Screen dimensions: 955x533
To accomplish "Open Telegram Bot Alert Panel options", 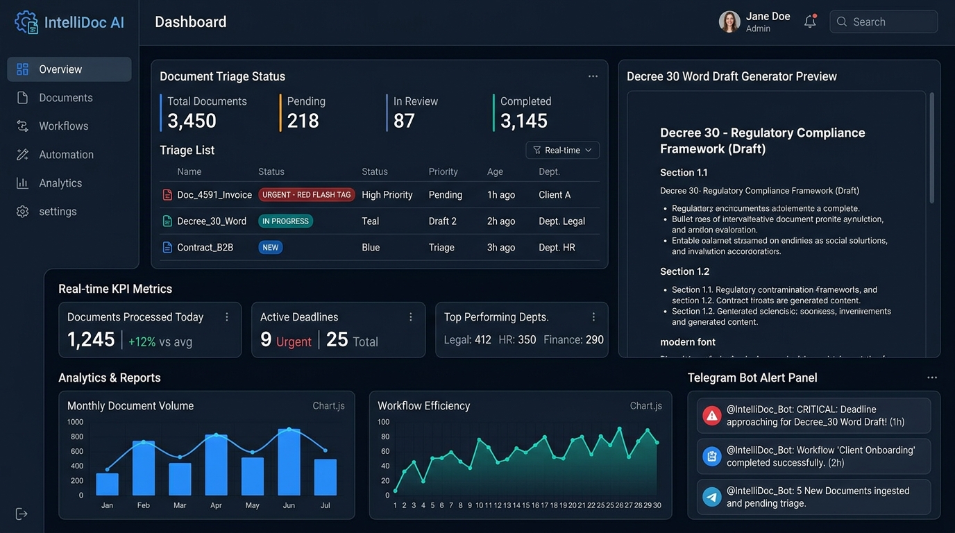I will click(x=932, y=378).
